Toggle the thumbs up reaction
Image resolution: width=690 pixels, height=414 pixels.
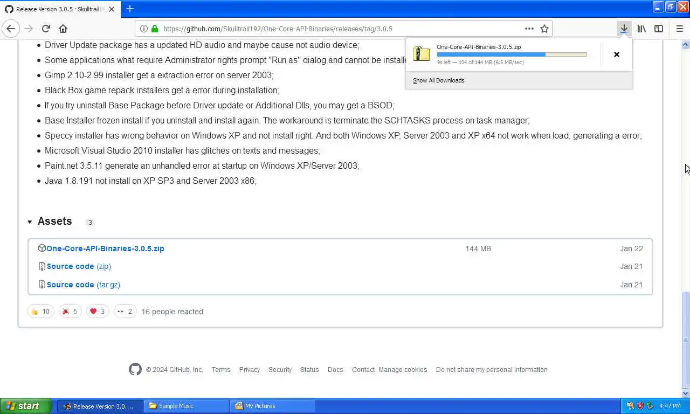pos(41,312)
